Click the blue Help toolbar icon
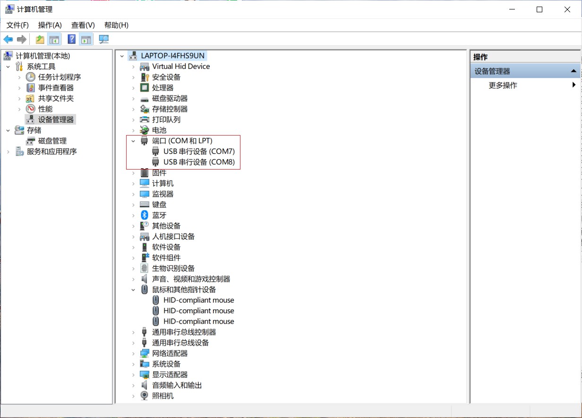This screenshot has width=582, height=418. (x=72, y=39)
